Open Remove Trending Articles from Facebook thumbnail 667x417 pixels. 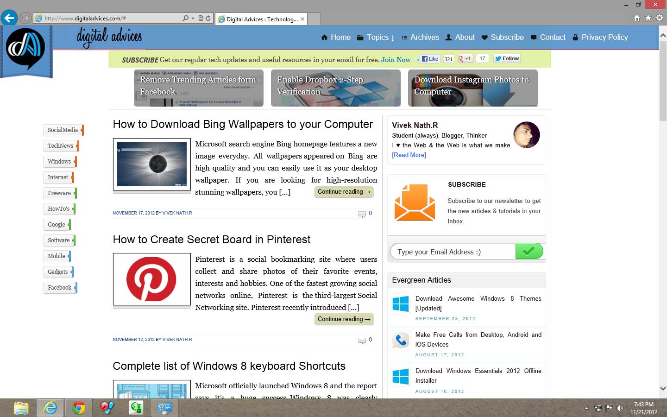198,88
